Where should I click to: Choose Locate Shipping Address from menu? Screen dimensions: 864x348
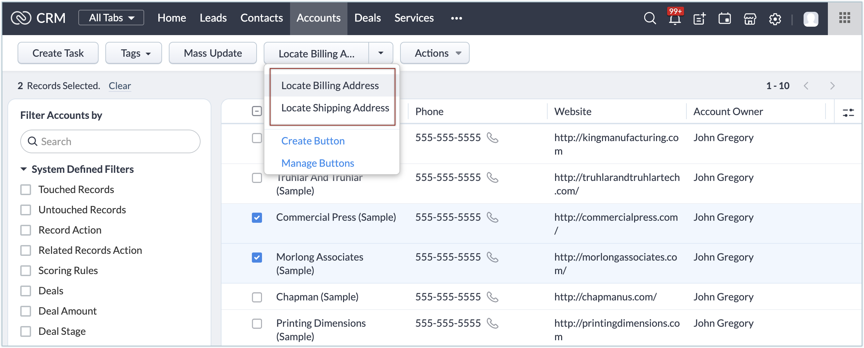(x=335, y=108)
